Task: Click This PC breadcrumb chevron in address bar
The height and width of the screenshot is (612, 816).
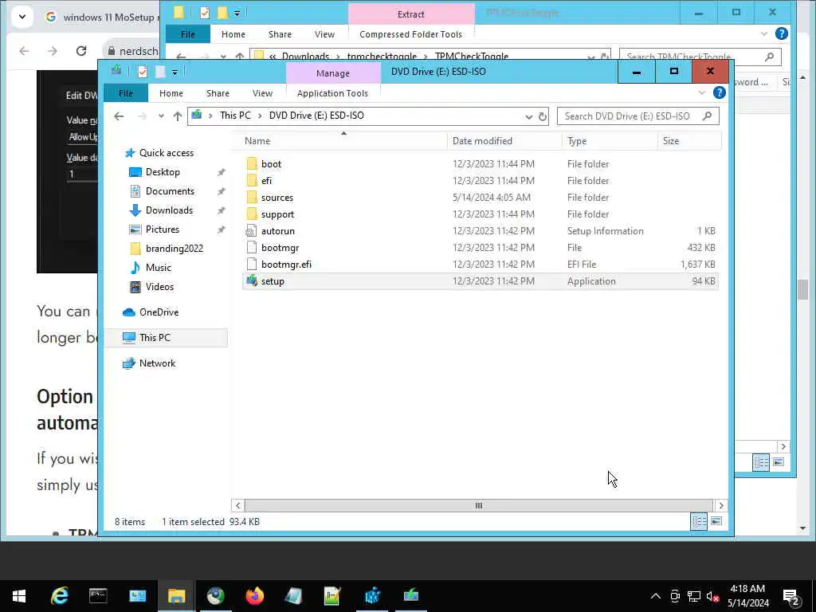Action: [260, 116]
